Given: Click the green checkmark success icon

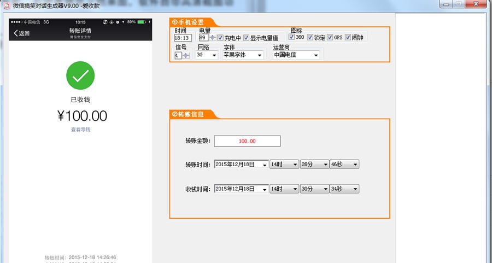Looking at the screenshot, I should [x=80, y=75].
